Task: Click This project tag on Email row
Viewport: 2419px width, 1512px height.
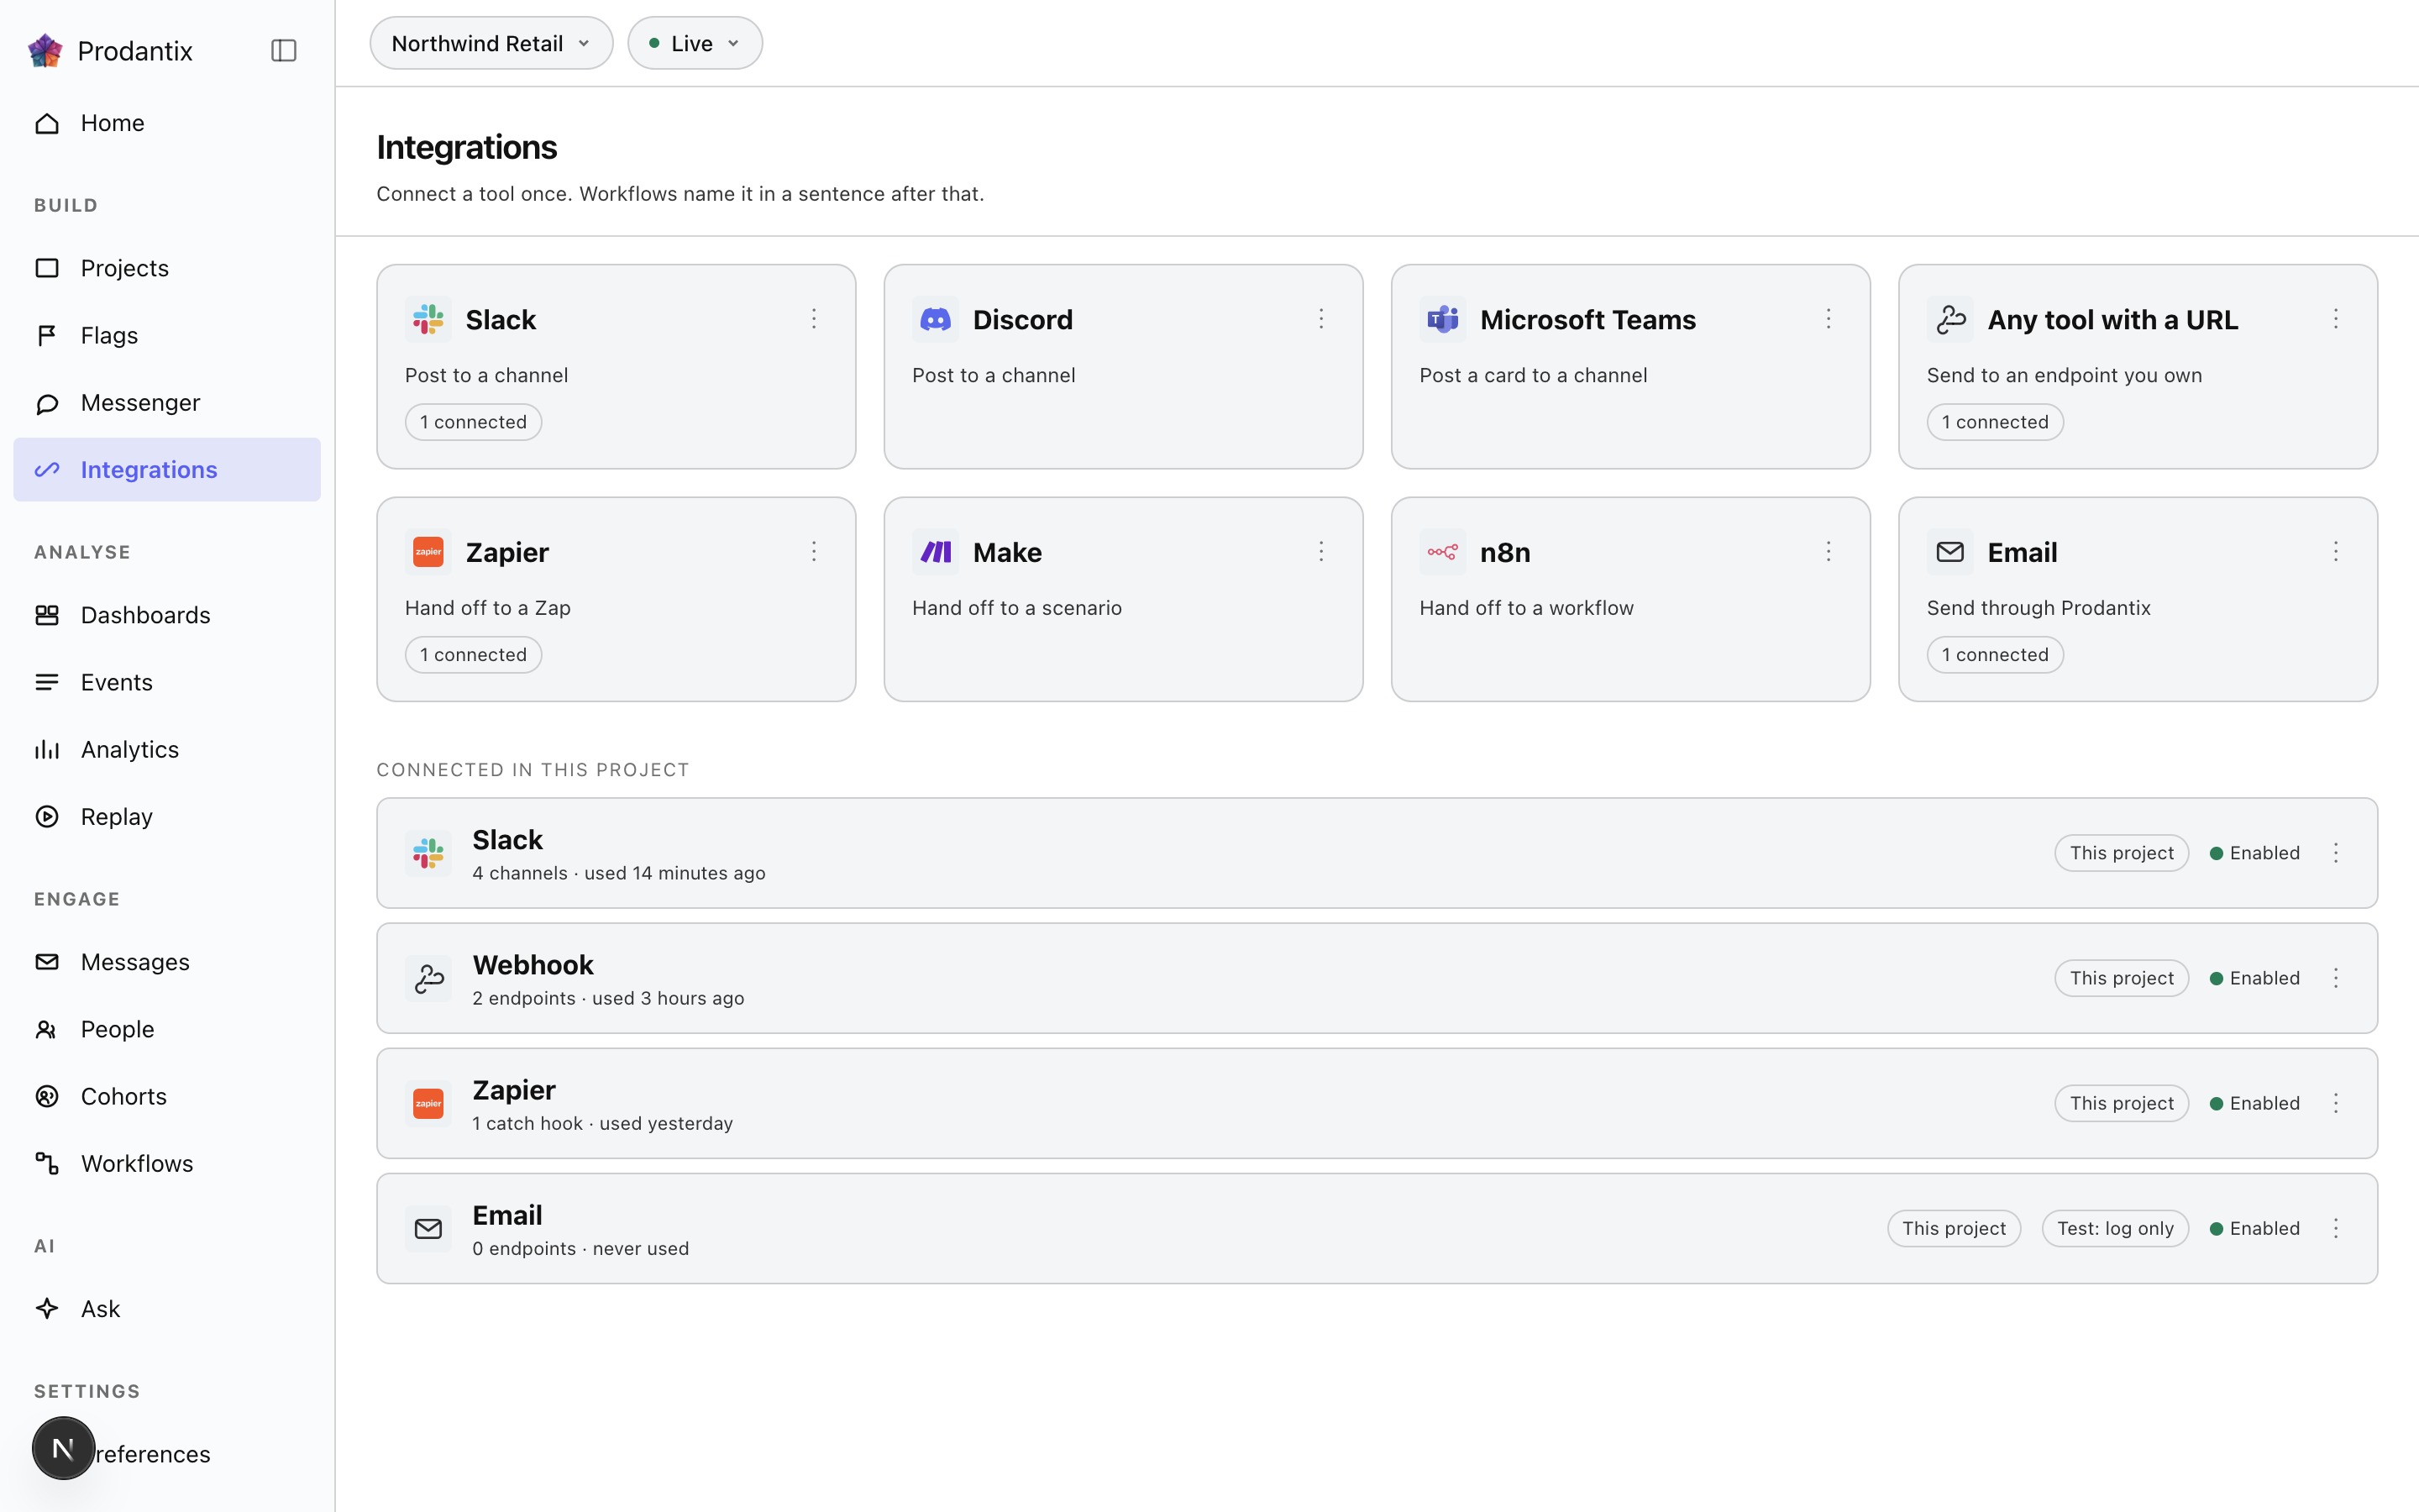Action: 1953,1228
